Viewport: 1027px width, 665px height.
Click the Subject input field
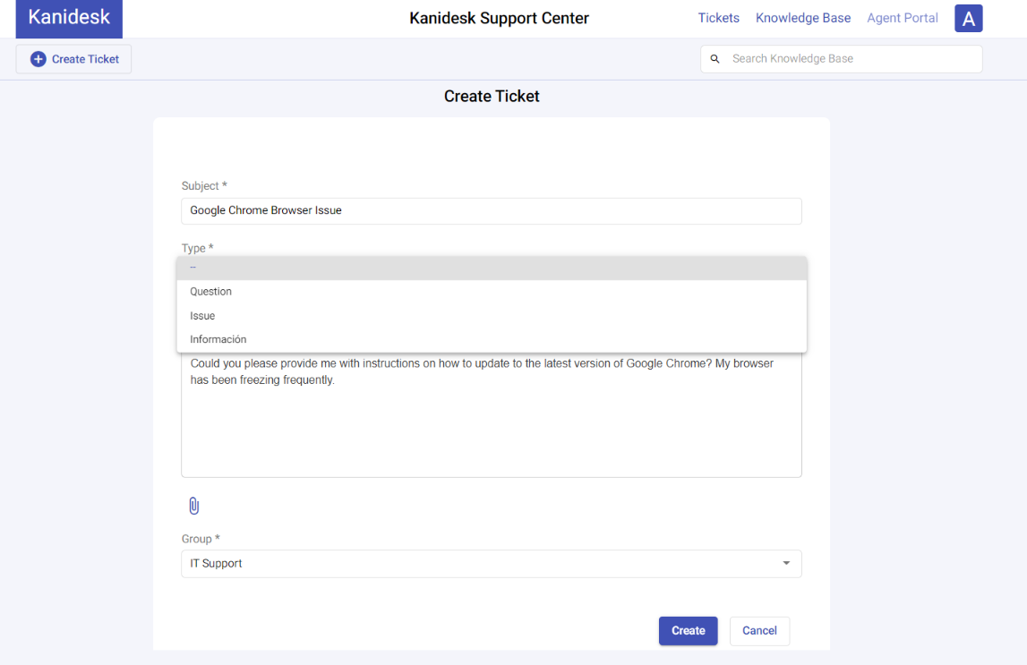click(492, 211)
